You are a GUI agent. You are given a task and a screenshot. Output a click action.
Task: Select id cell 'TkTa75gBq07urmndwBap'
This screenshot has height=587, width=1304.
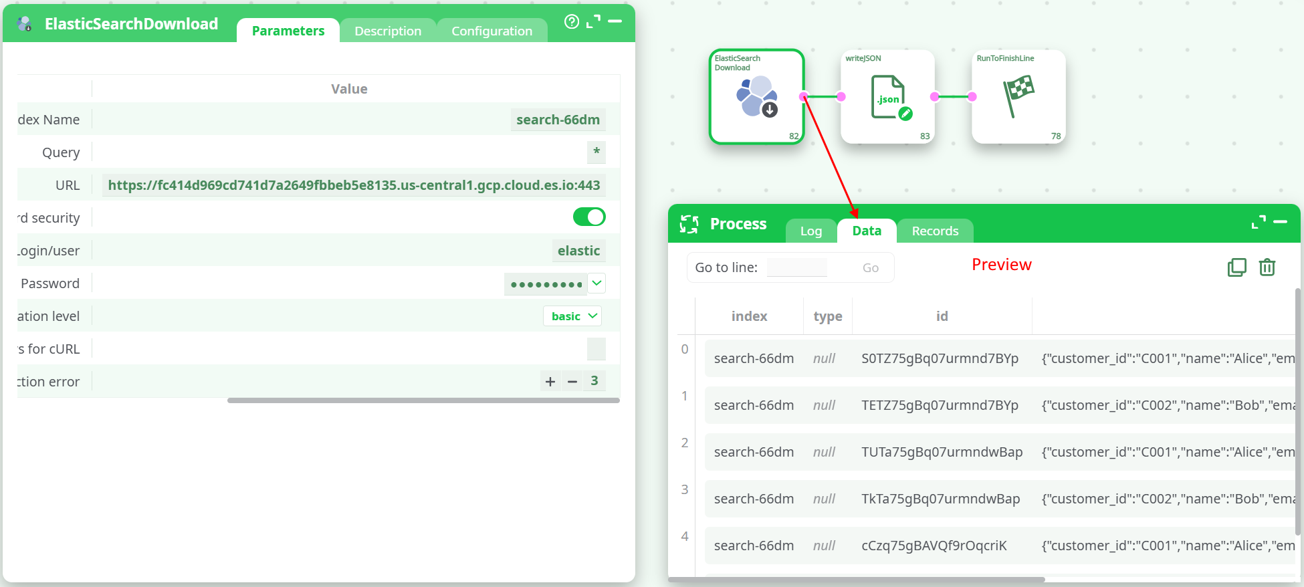coord(940,499)
